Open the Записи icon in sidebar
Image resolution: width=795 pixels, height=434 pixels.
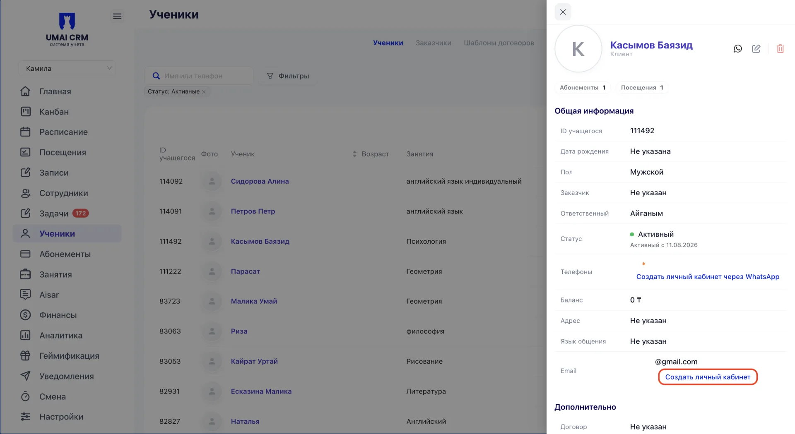25,173
